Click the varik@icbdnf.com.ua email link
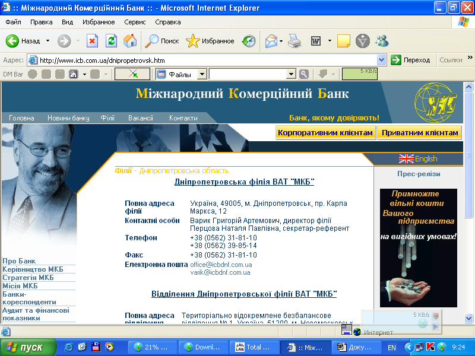 coord(220,272)
